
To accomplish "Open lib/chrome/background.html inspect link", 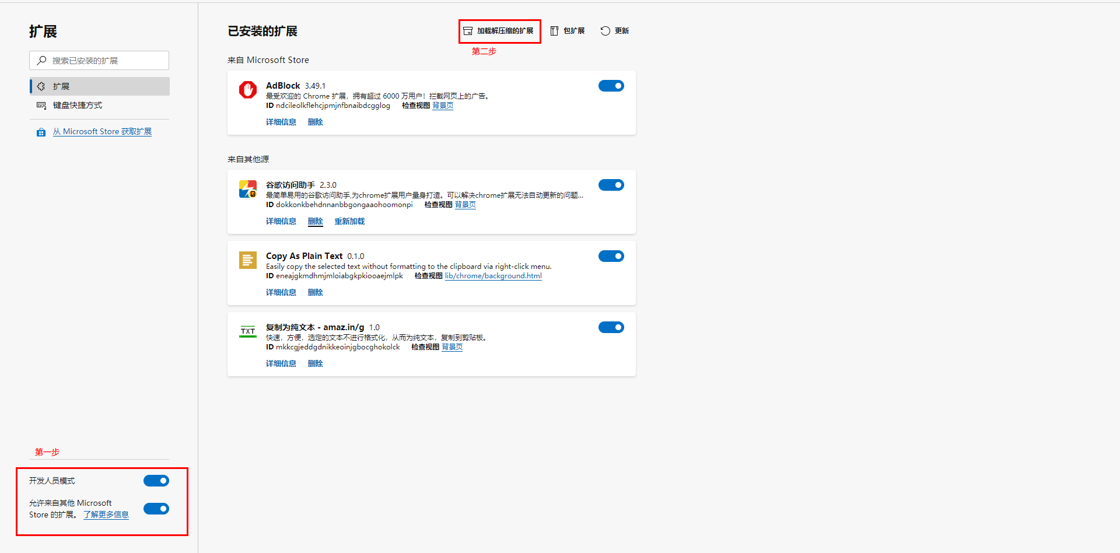I will (x=494, y=276).
